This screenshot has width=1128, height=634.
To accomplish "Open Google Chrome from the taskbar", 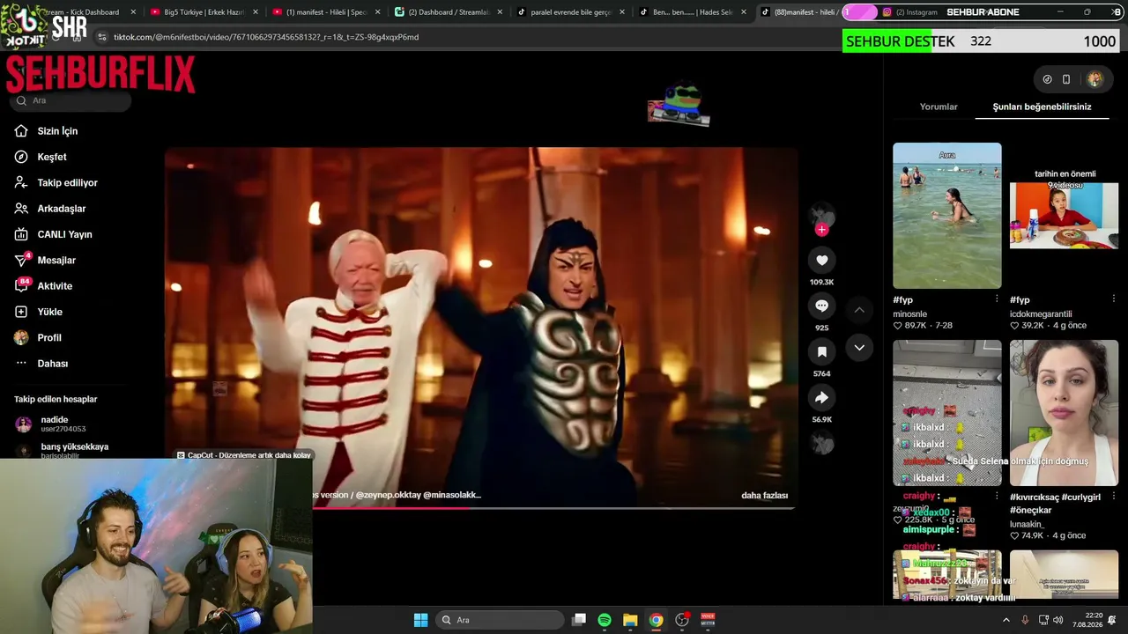I will pyautogui.click(x=656, y=620).
